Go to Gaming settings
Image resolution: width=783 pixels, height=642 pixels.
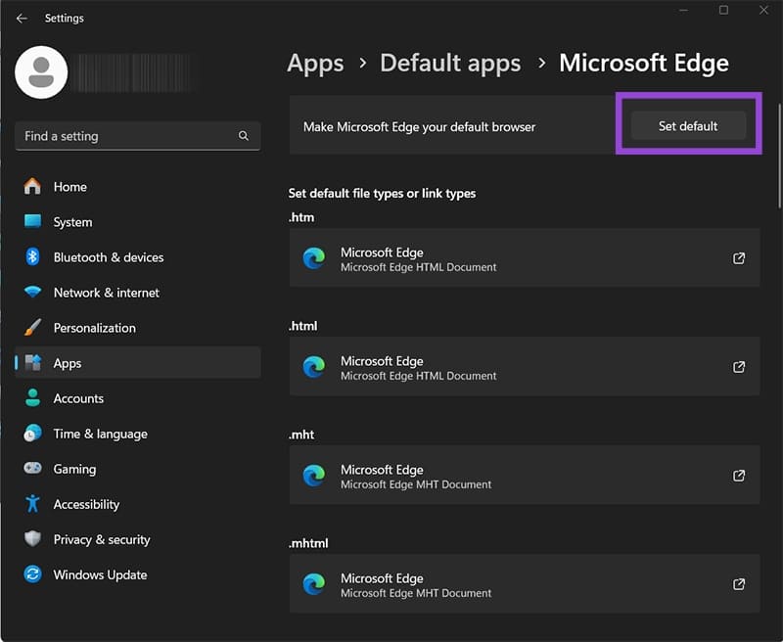pyautogui.click(x=138, y=469)
